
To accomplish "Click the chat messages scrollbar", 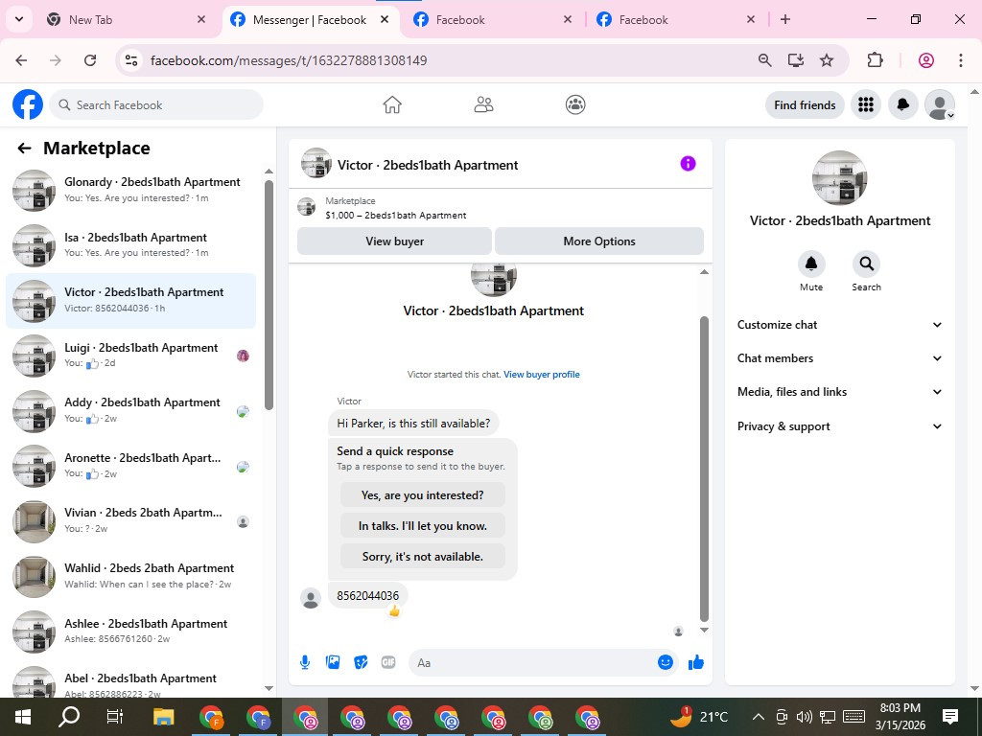I will (x=704, y=469).
